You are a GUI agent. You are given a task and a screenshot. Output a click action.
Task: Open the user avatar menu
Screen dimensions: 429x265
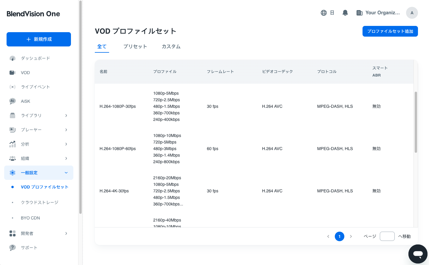[412, 13]
